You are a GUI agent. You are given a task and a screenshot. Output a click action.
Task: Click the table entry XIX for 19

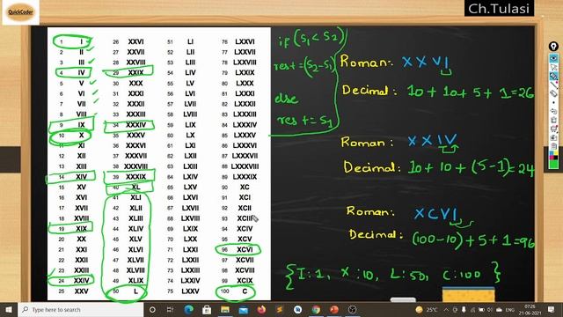click(82, 229)
